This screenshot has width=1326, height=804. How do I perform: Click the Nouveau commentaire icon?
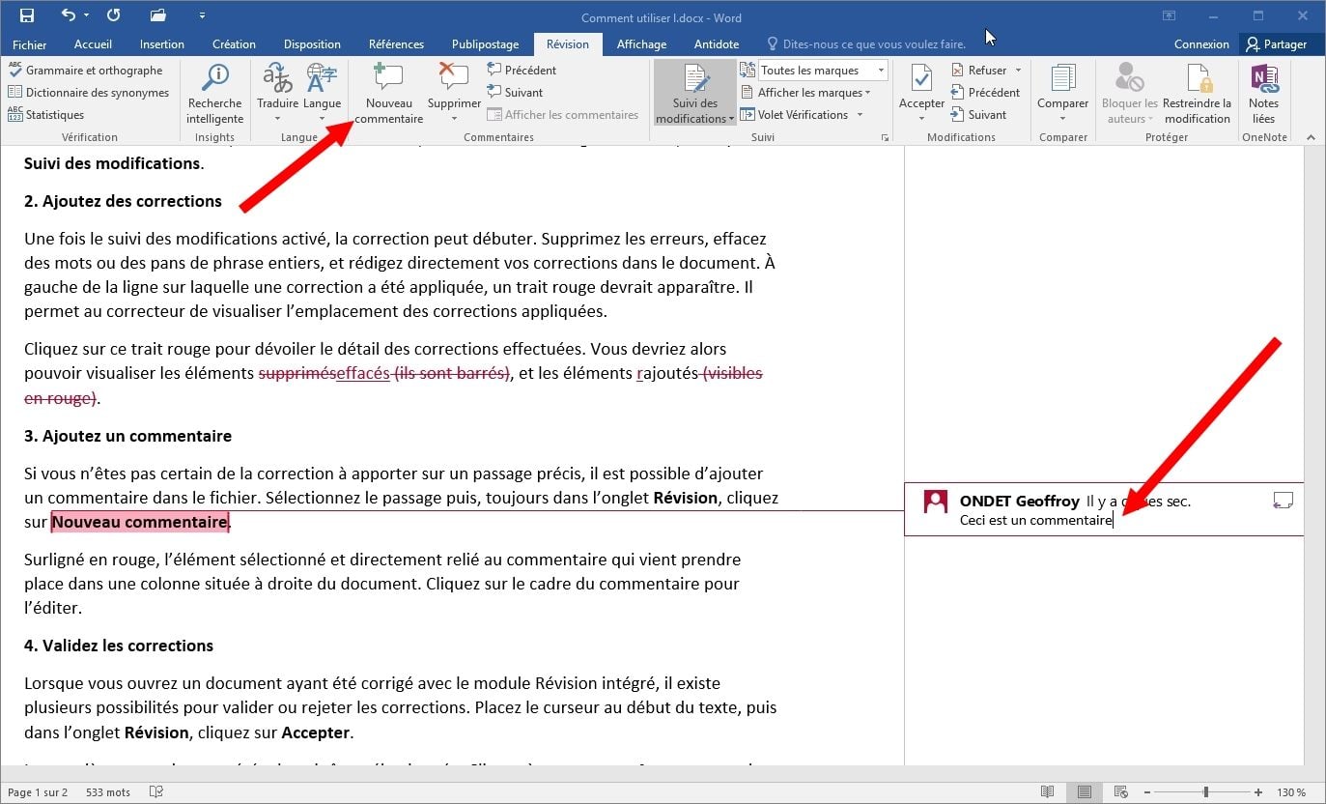[x=388, y=78]
